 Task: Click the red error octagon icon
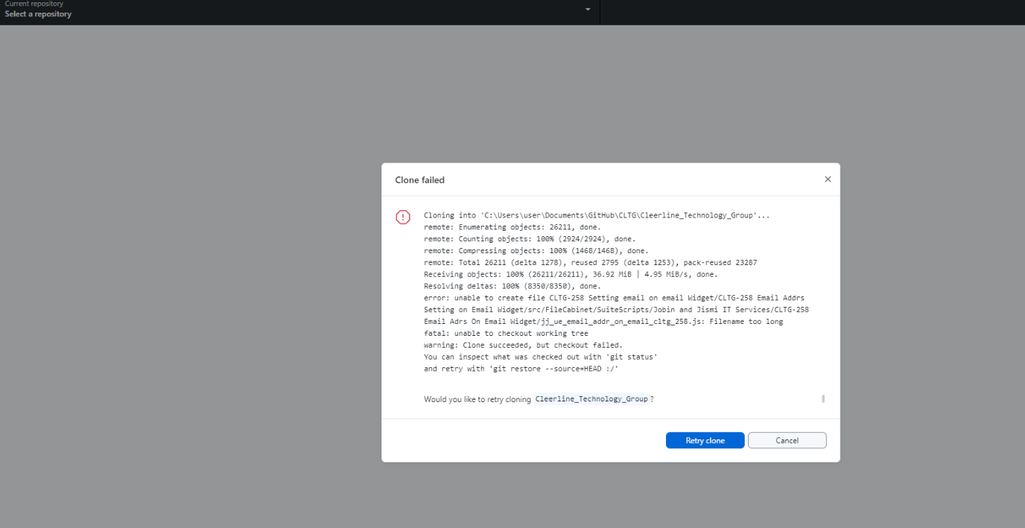click(403, 217)
